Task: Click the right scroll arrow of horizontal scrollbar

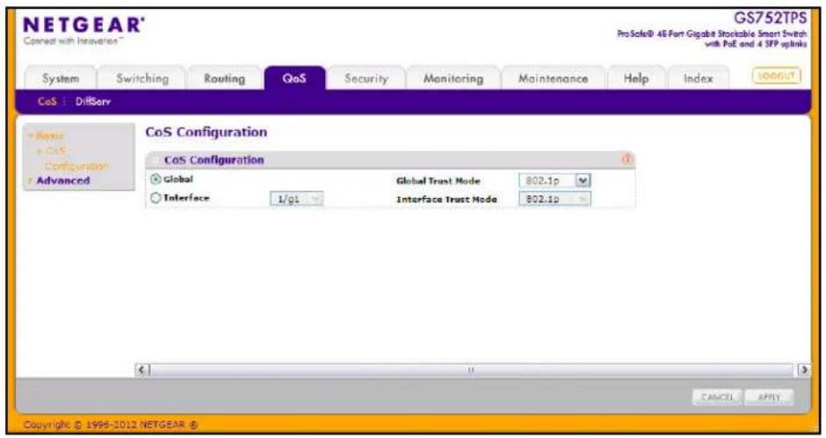Action: pyautogui.click(x=803, y=369)
